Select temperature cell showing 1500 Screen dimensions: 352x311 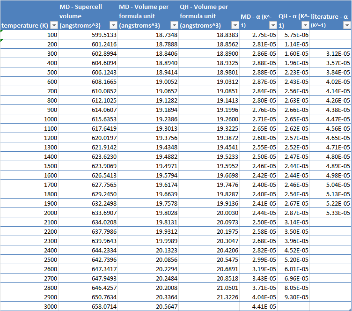pyautogui.click(x=29, y=166)
